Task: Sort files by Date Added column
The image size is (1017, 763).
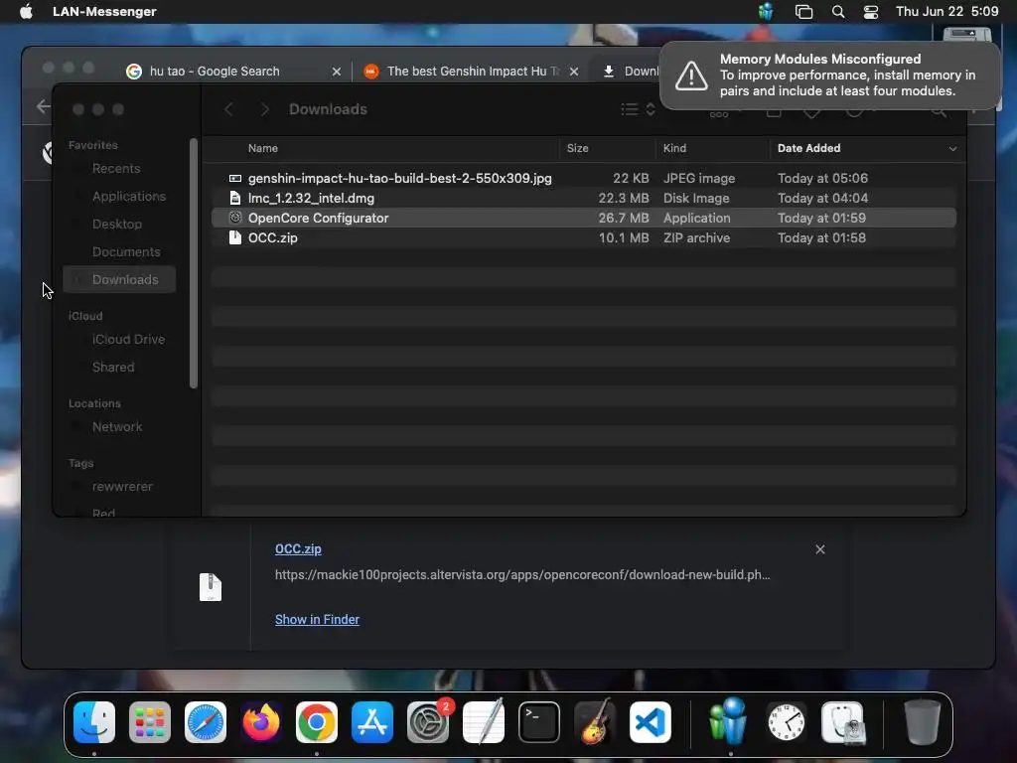Action: pos(808,148)
